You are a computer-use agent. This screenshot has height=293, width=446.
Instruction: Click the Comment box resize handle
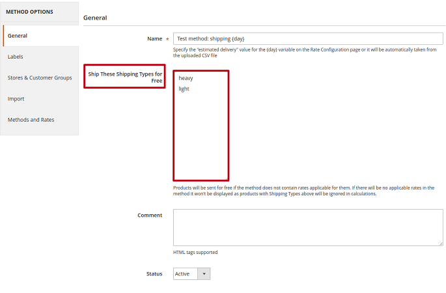pyautogui.click(x=440, y=243)
